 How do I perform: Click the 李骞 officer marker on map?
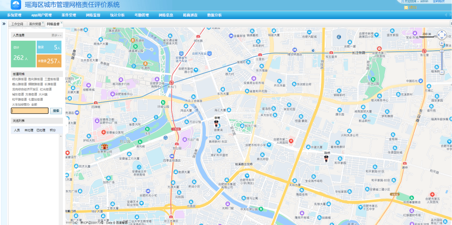[217, 124]
